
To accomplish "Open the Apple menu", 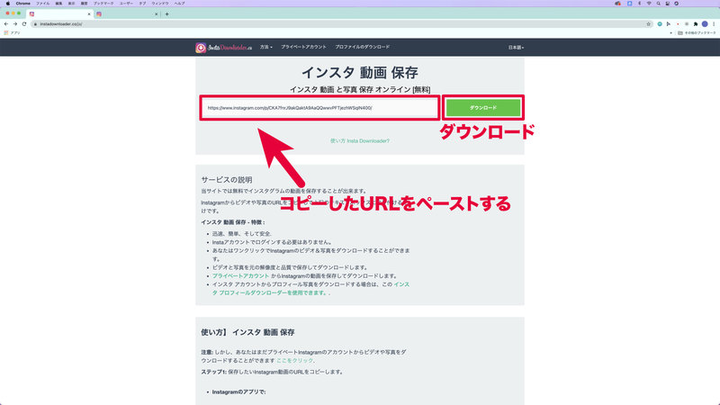I will coord(8,4).
